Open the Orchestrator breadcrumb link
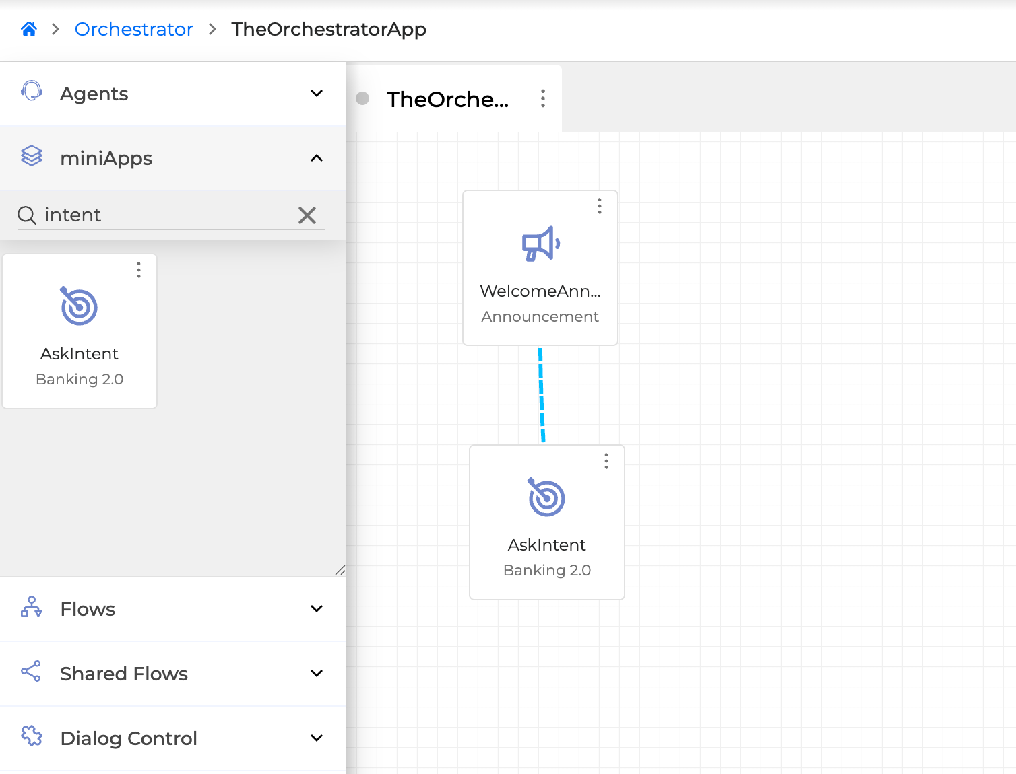The height and width of the screenshot is (774, 1016). click(x=133, y=30)
